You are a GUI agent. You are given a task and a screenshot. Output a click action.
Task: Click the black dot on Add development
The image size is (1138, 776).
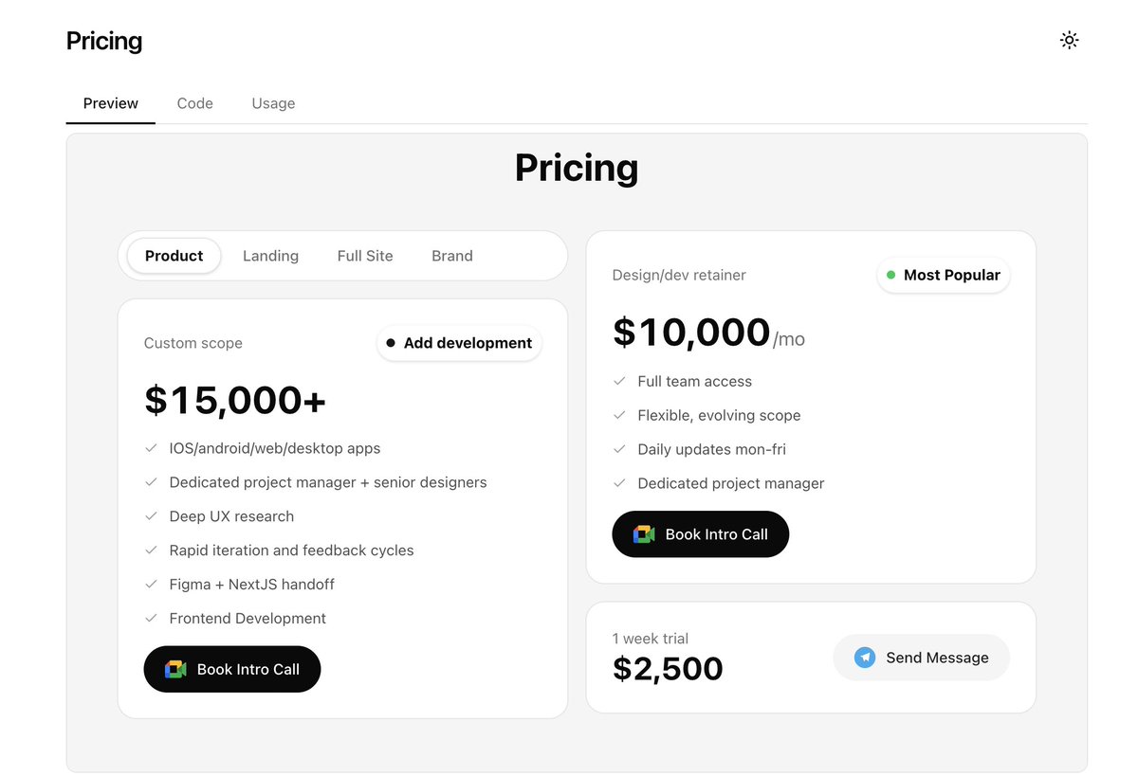click(x=391, y=343)
